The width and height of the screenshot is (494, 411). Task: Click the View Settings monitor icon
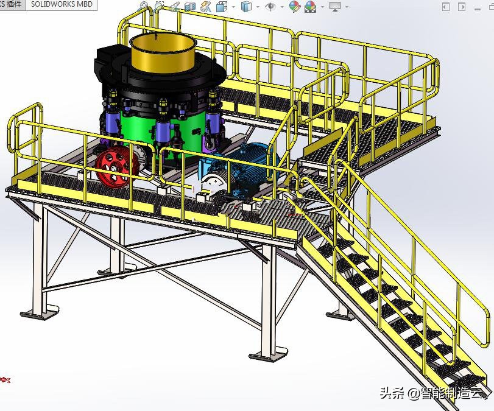335,6
